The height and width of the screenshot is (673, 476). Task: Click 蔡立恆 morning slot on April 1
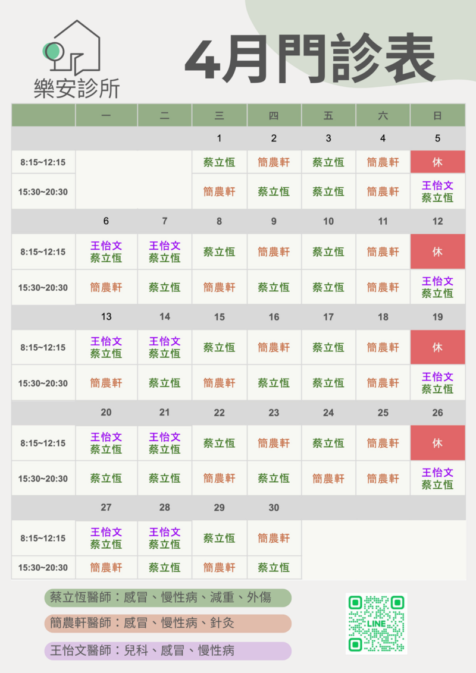(219, 162)
